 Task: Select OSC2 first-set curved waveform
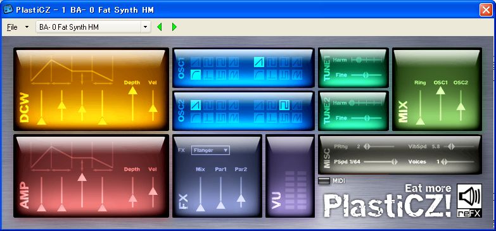pyautogui.click(x=196, y=118)
